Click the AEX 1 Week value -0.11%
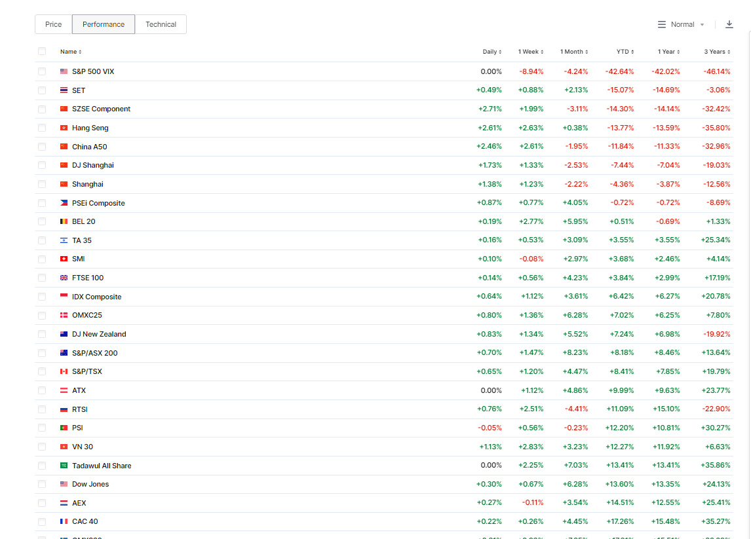The width and height of the screenshot is (751, 539). pyautogui.click(x=533, y=502)
